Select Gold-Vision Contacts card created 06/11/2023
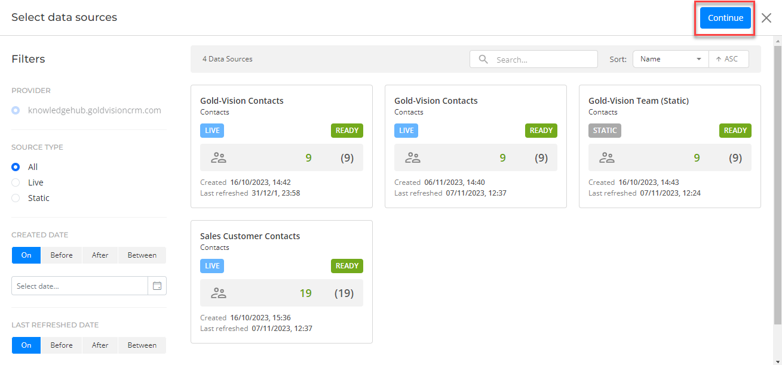 click(x=476, y=146)
